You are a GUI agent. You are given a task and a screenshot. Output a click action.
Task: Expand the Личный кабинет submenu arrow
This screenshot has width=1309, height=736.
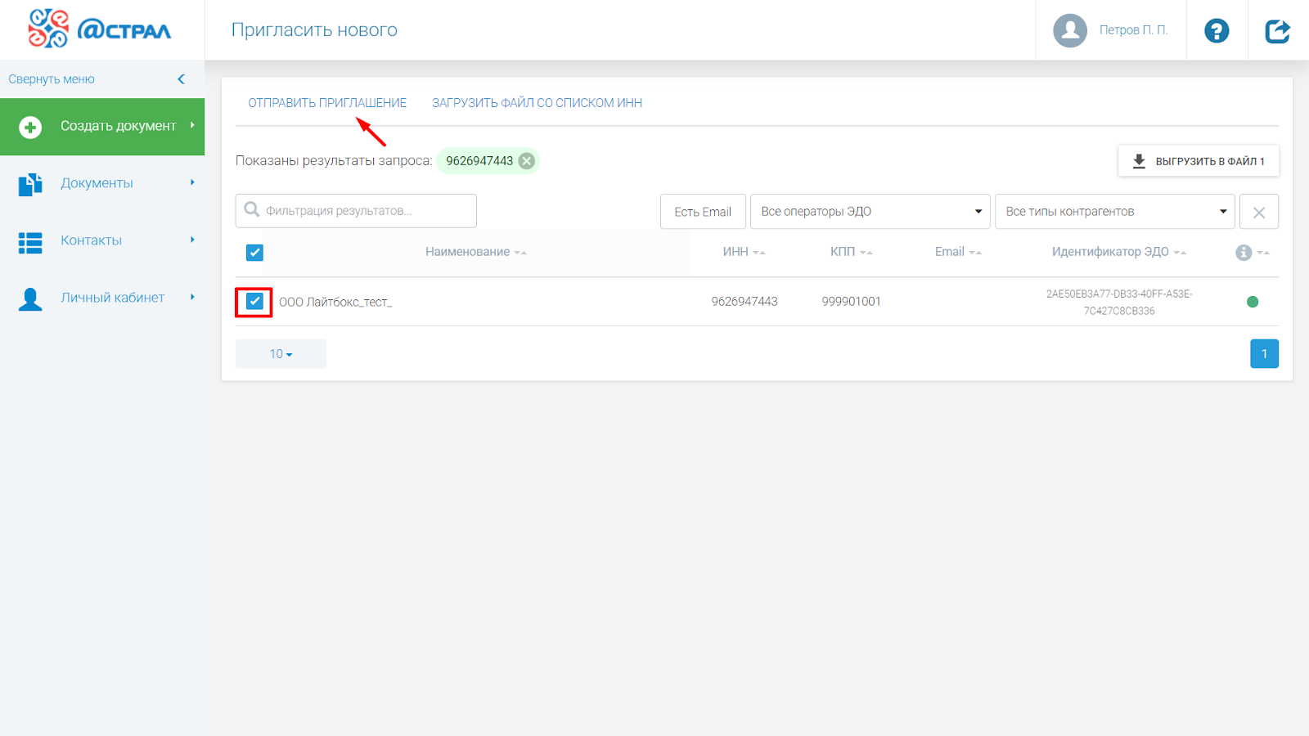pyautogui.click(x=192, y=297)
